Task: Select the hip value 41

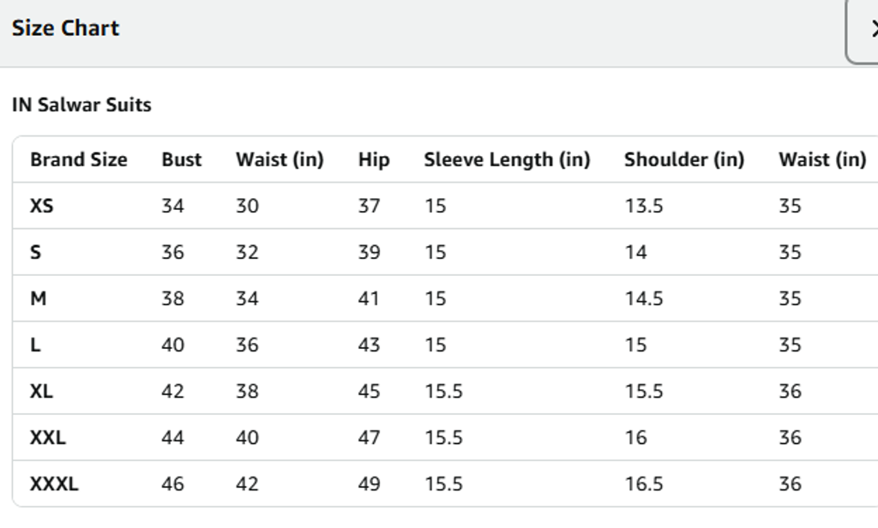Action: tap(369, 299)
